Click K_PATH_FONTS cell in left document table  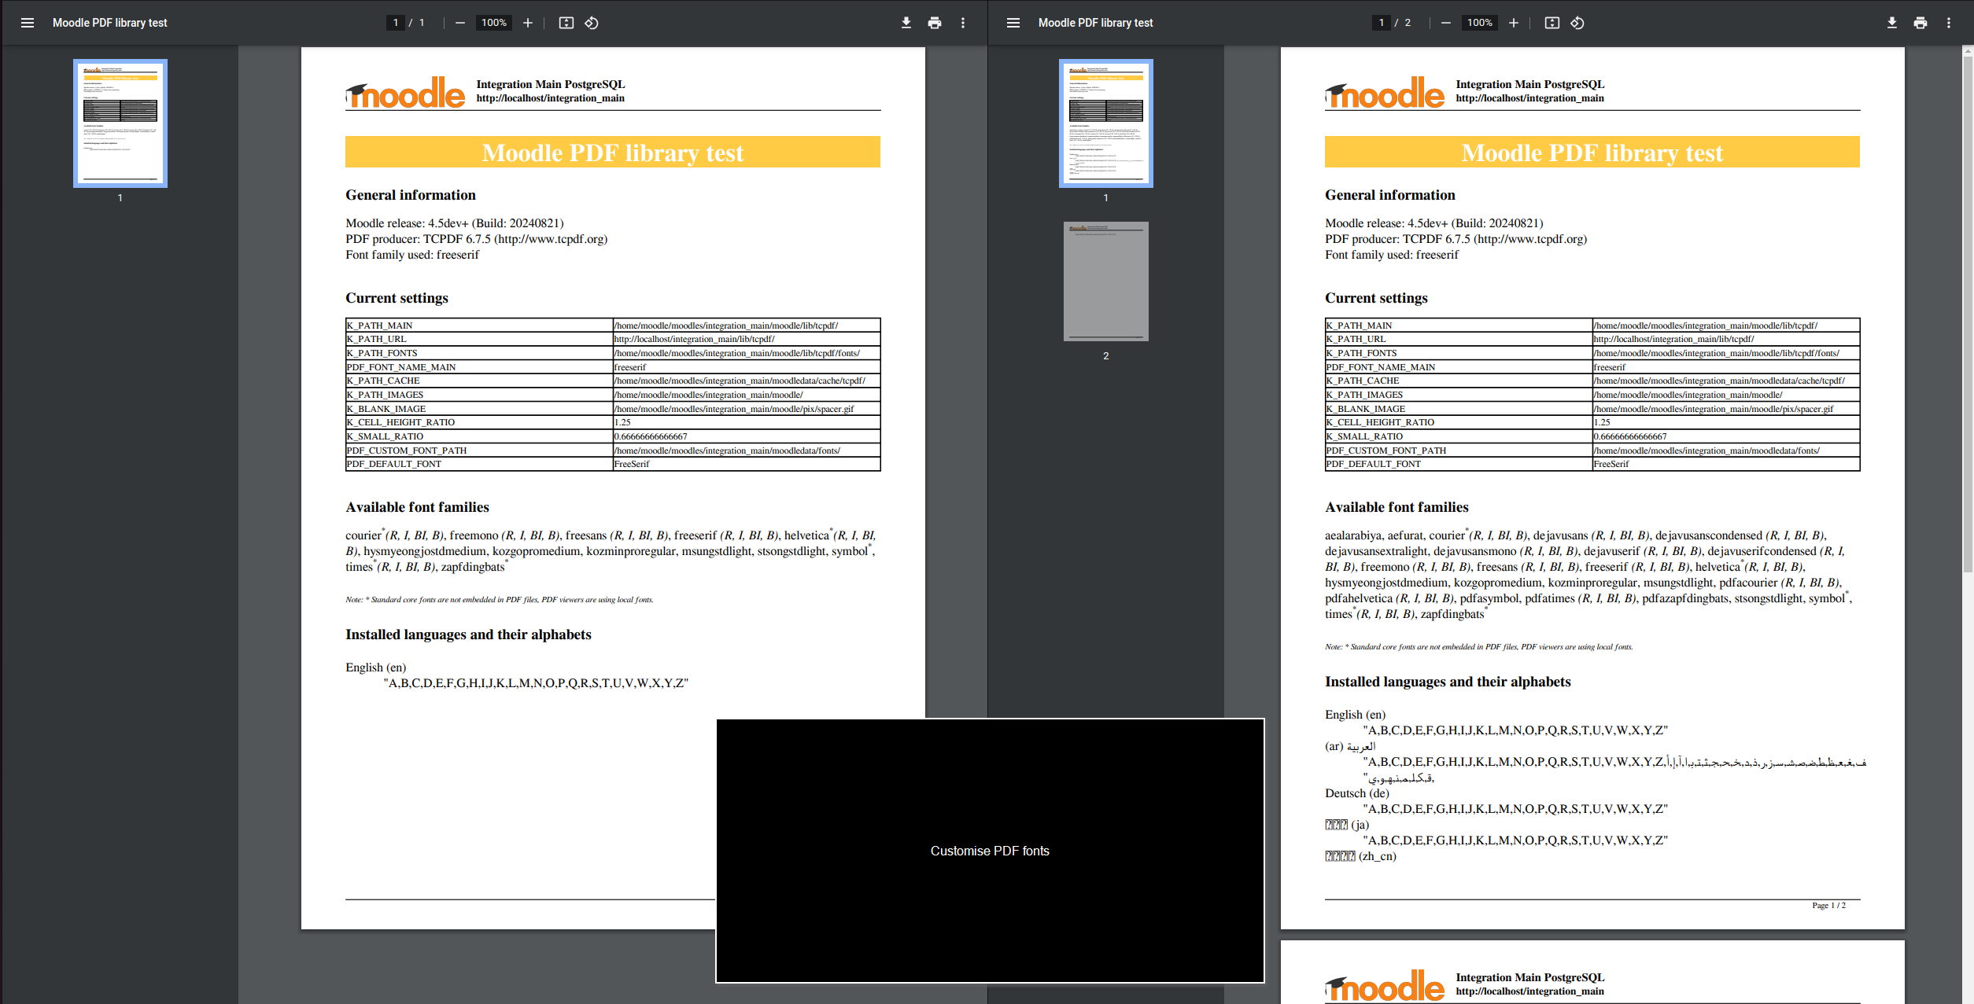coord(479,353)
